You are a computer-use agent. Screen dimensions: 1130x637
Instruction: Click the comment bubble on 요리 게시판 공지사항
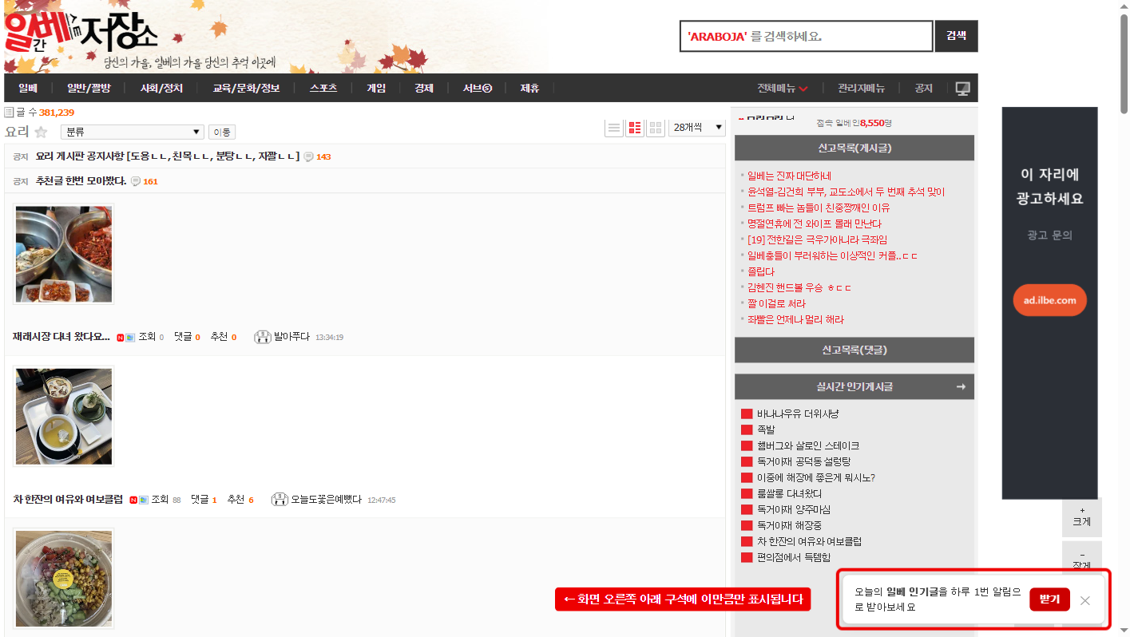308,156
